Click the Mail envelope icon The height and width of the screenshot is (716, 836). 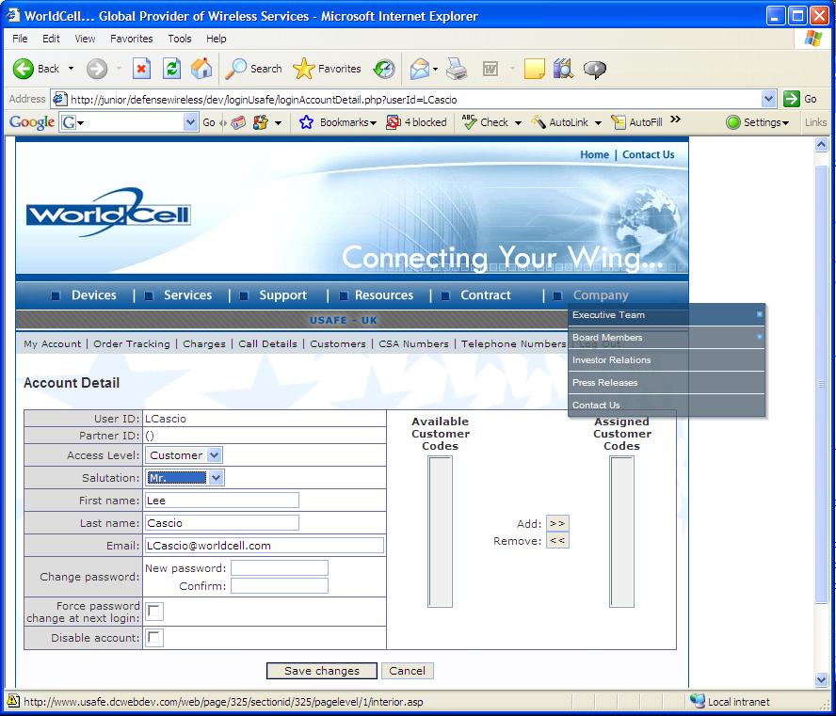(x=420, y=69)
